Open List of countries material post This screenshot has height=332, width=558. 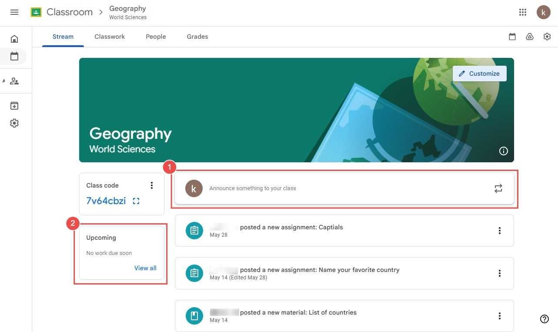point(344,316)
